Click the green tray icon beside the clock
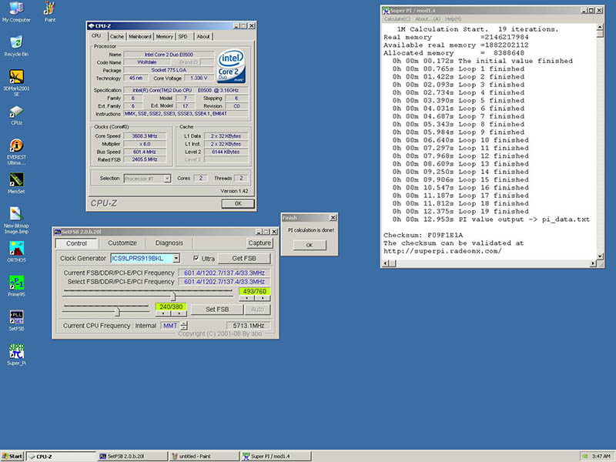Image resolution: width=616 pixels, height=462 pixels. pos(585,456)
